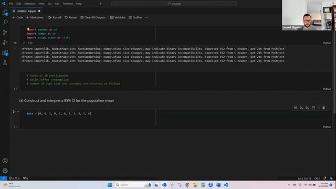336x189 pixels.
Task: Open Microsoft Word from taskbar
Action: pos(218,185)
